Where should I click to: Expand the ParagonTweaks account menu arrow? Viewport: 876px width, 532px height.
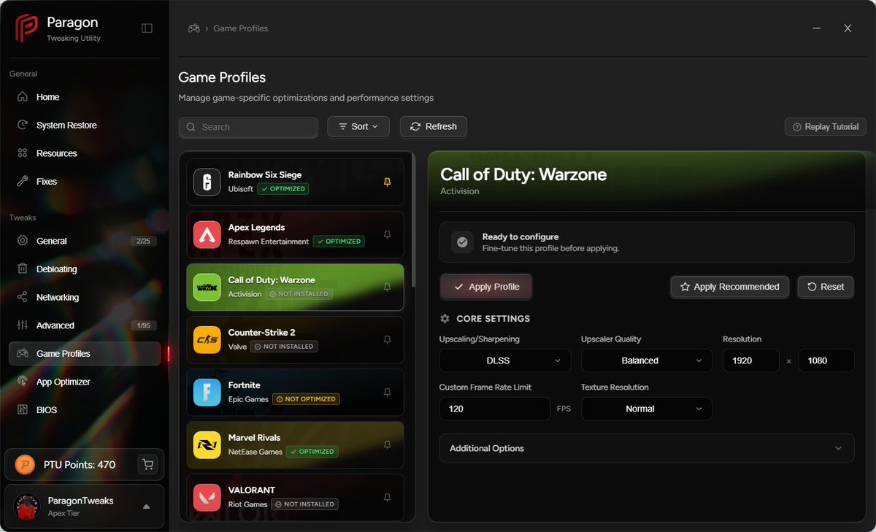[146, 506]
